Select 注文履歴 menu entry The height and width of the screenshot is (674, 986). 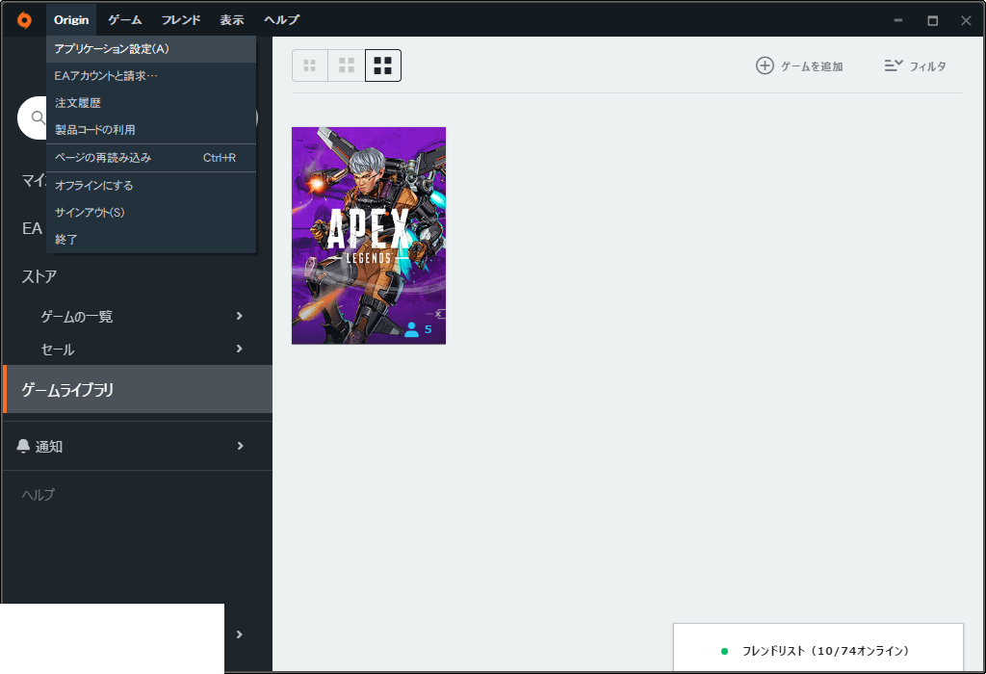coord(151,103)
